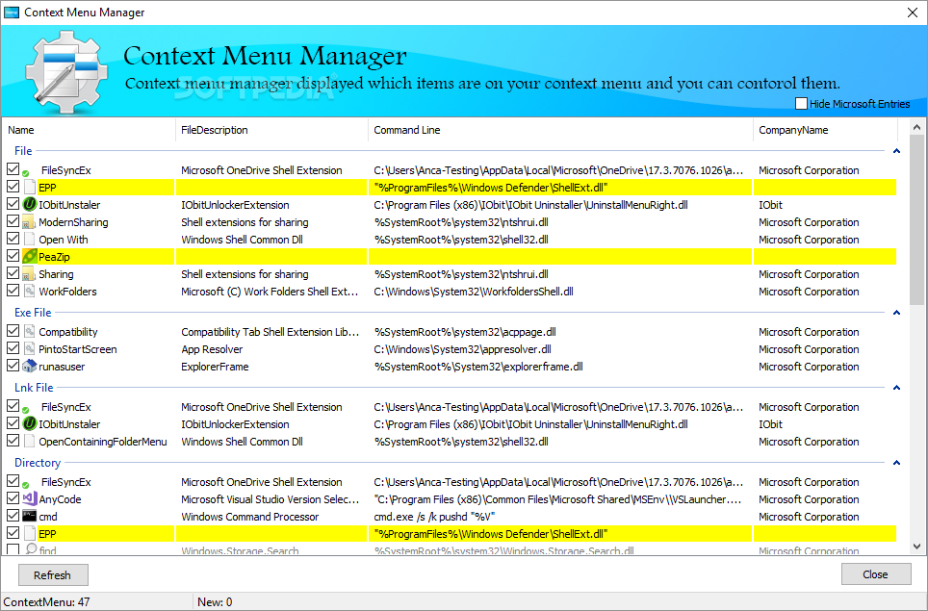Sort by the Command Line column header
Screen dimensions: 928x611
pos(560,130)
